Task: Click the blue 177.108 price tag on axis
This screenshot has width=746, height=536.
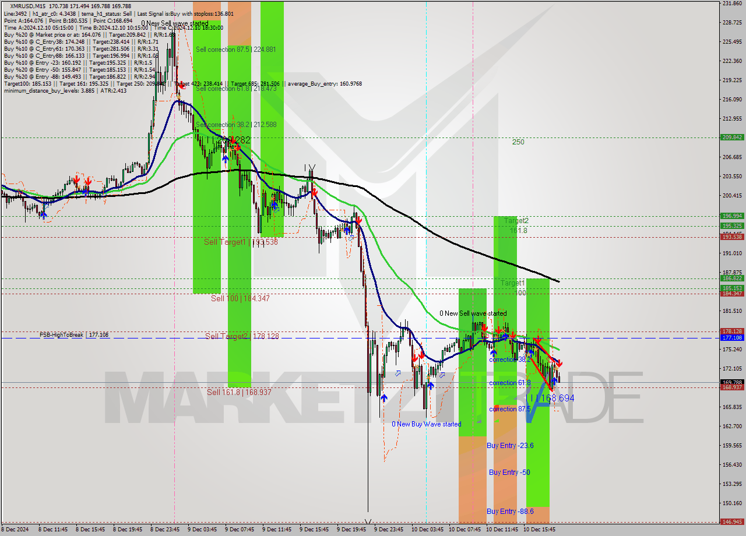Action: click(x=731, y=337)
